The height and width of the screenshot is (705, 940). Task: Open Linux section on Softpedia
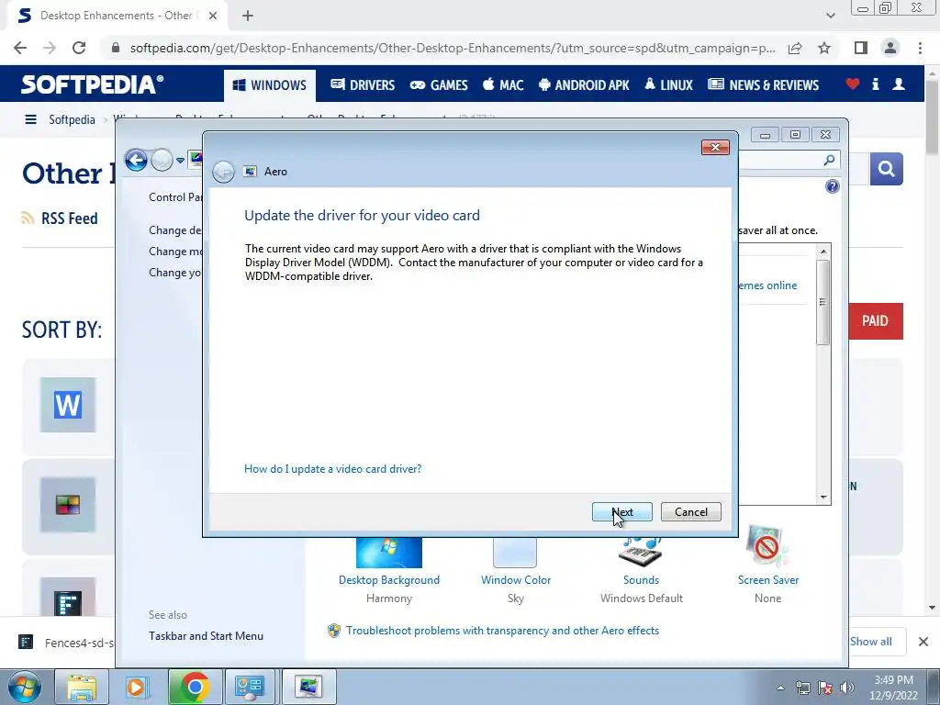[668, 85]
